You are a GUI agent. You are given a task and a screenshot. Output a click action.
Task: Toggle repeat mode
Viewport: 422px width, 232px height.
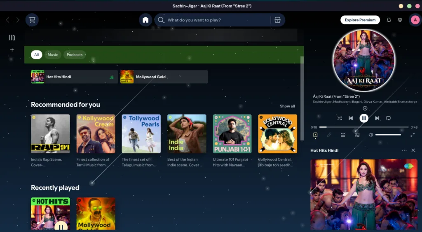point(388,118)
